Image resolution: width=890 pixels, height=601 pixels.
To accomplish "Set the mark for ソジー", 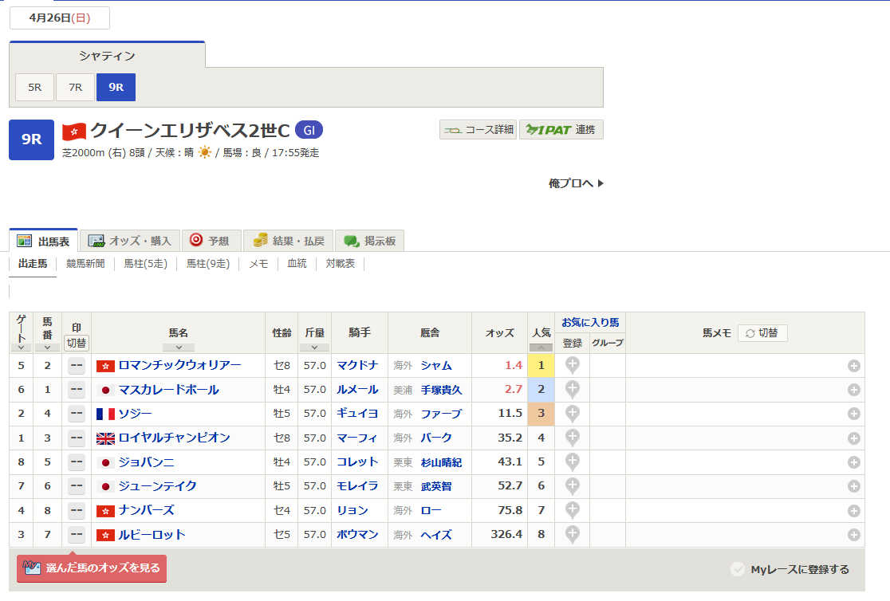I will pos(76,414).
